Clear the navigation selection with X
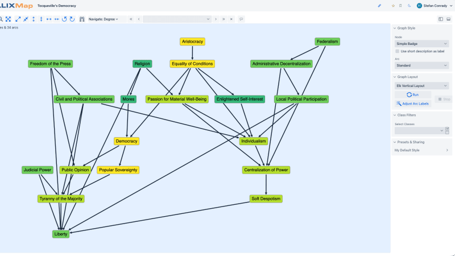This screenshot has height=256, width=455. [x=231, y=19]
